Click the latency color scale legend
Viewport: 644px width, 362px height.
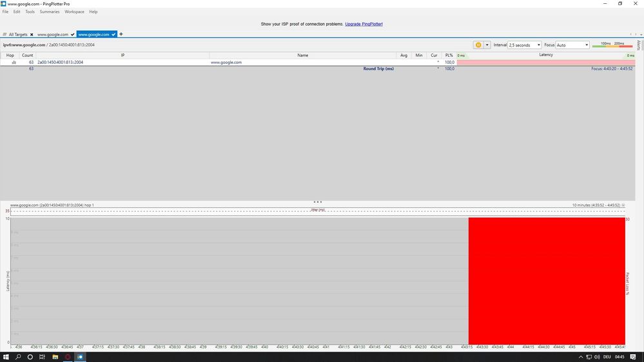(612, 44)
